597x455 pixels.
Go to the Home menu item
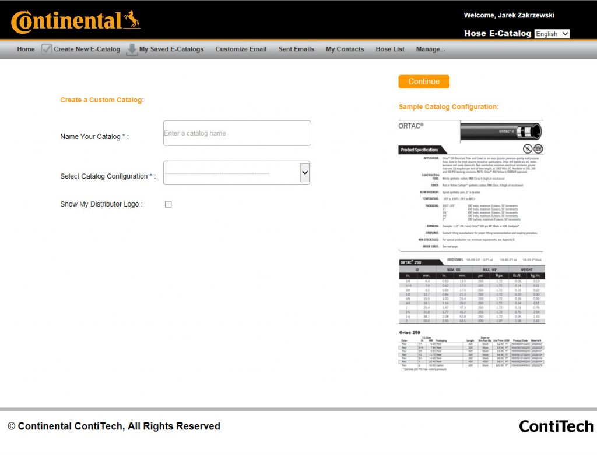pos(26,49)
